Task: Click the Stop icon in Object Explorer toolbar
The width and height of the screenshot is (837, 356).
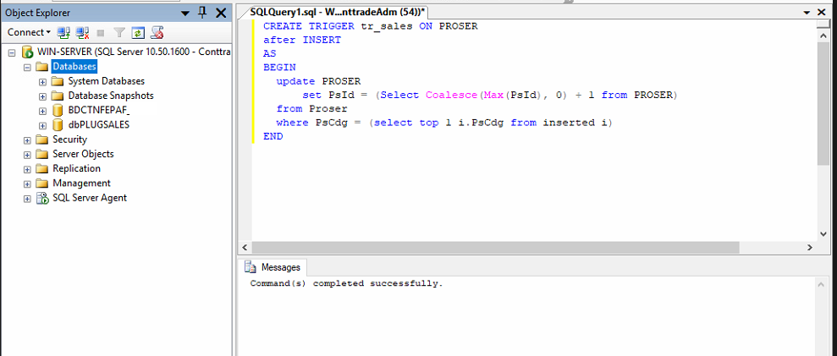Action: [101, 32]
